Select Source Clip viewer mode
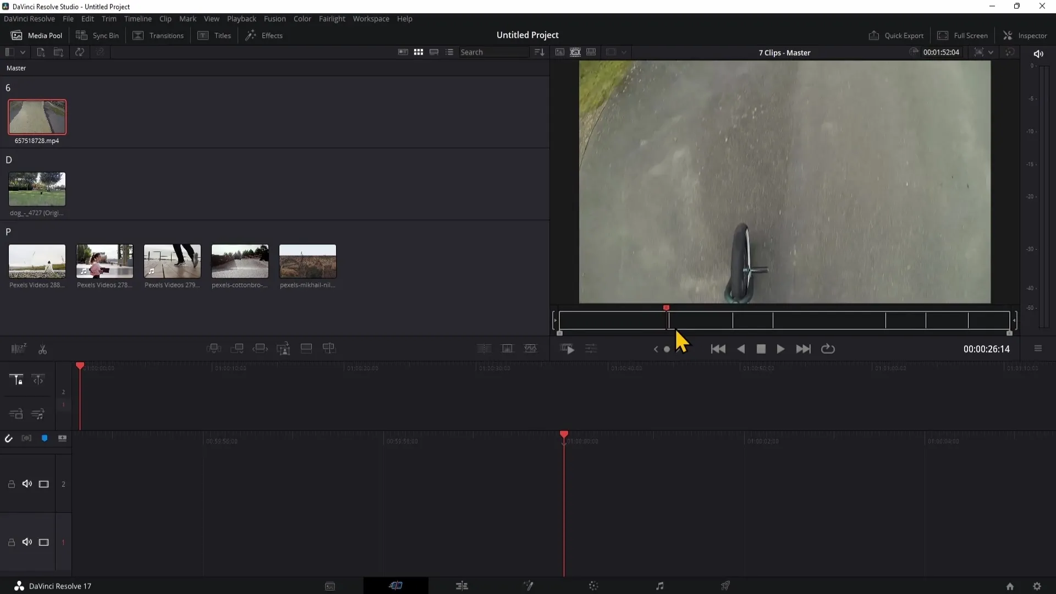 [x=559, y=52]
